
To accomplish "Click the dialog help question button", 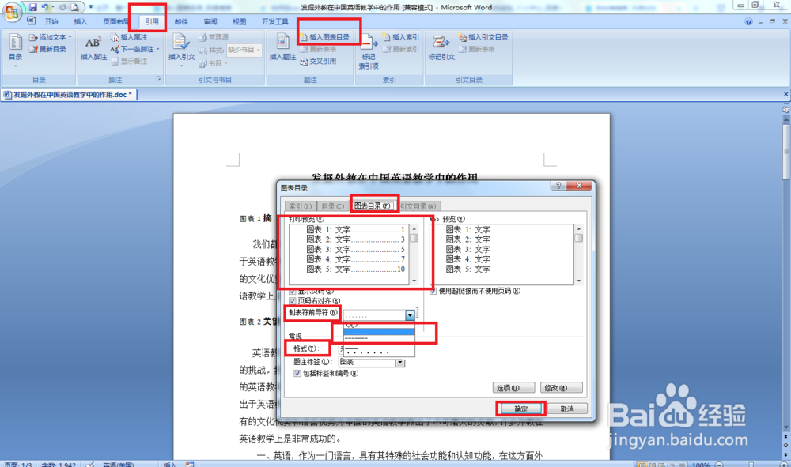I will point(558,186).
